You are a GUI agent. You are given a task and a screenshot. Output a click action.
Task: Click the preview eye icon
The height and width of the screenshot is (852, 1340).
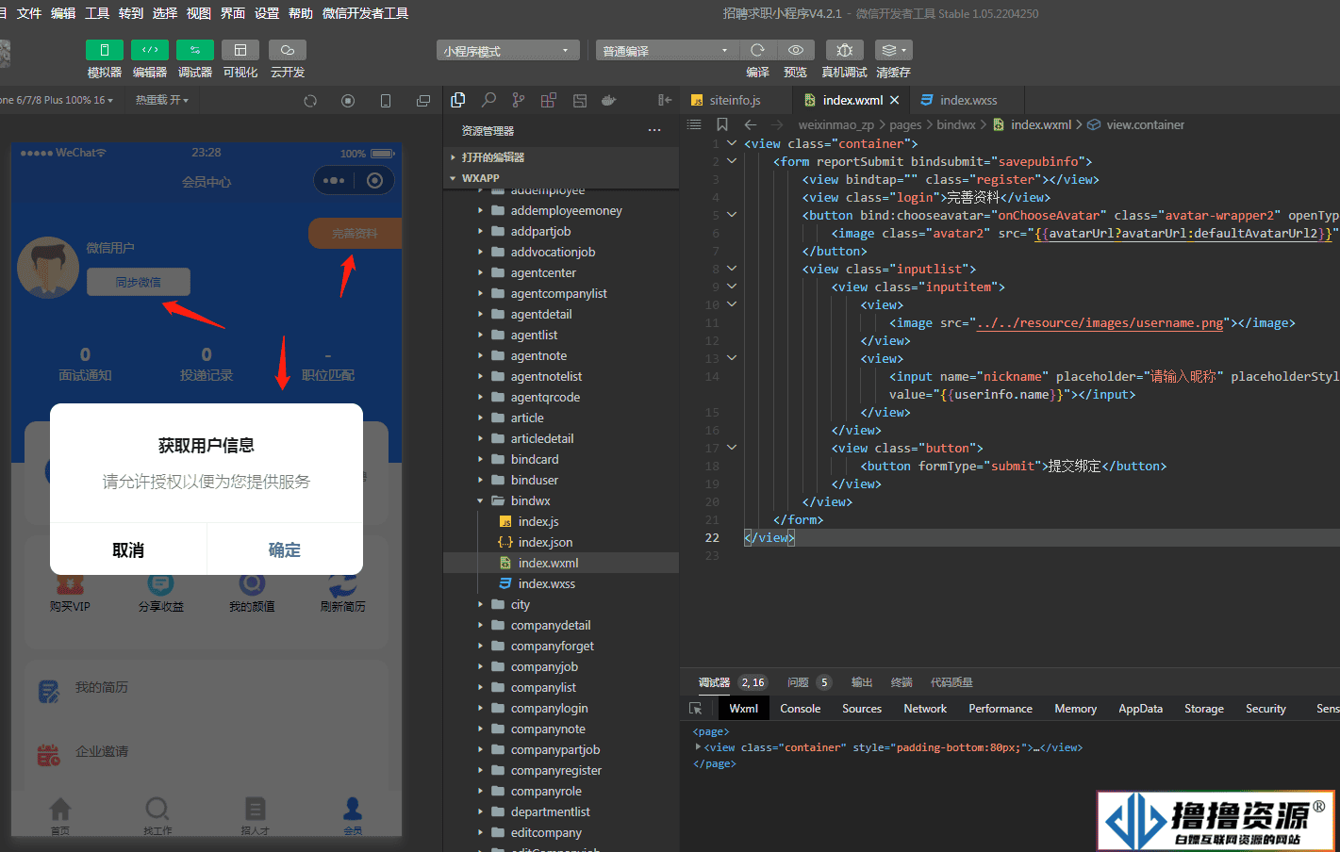(x=796, y=50)
